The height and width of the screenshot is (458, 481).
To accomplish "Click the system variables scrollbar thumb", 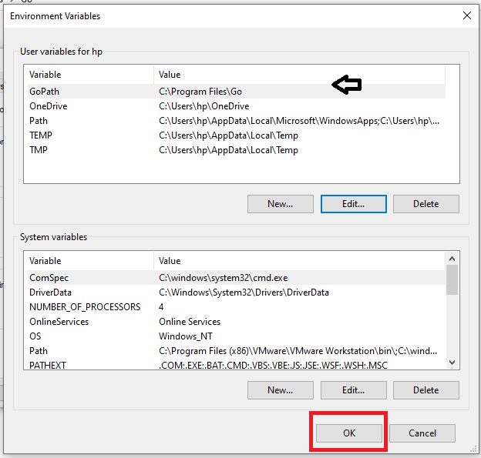I will [452, 279].
